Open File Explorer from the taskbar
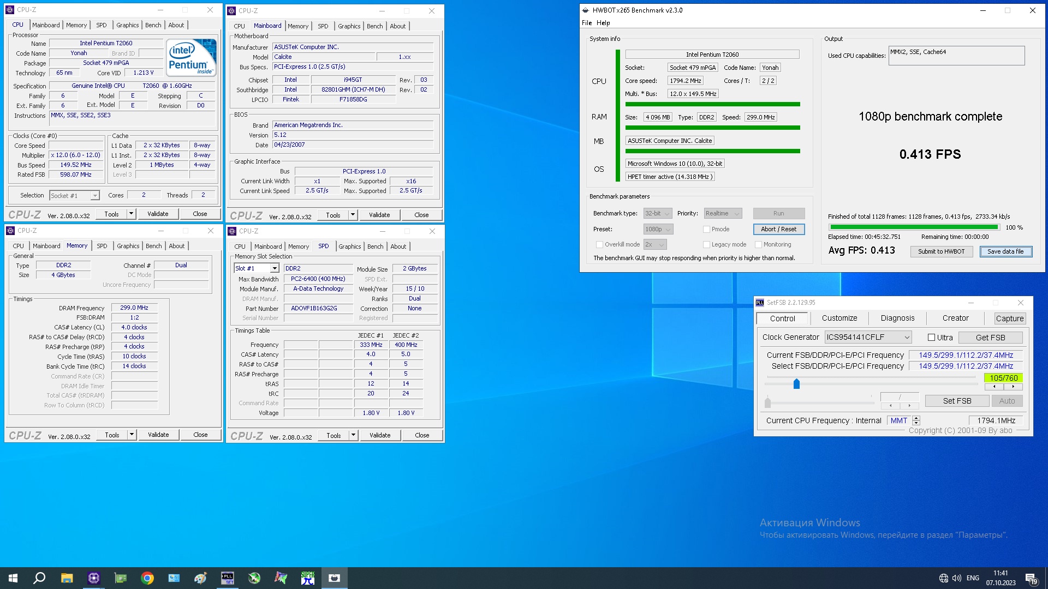Viewport: 1048px width, 589px height. pyautogui.click(x=67, y=578)
